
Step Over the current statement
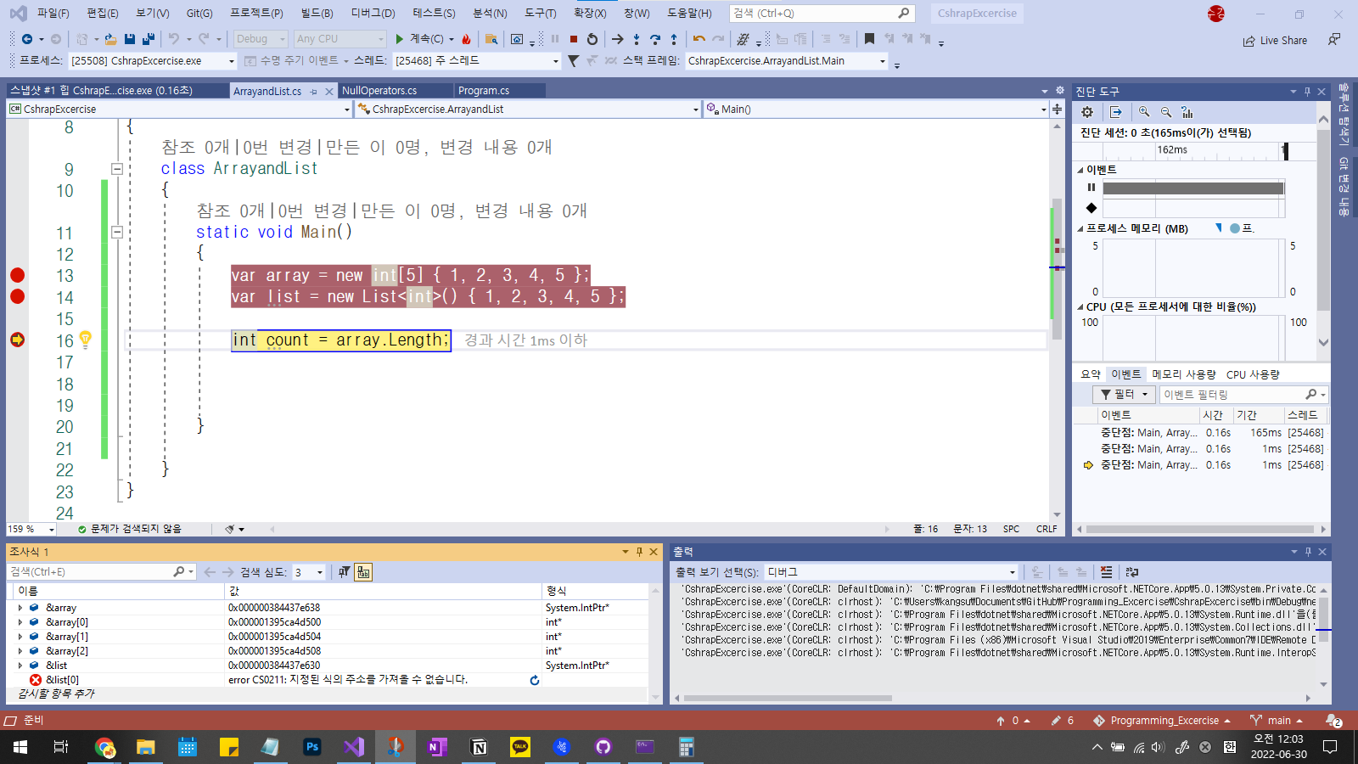pos(655,39)
